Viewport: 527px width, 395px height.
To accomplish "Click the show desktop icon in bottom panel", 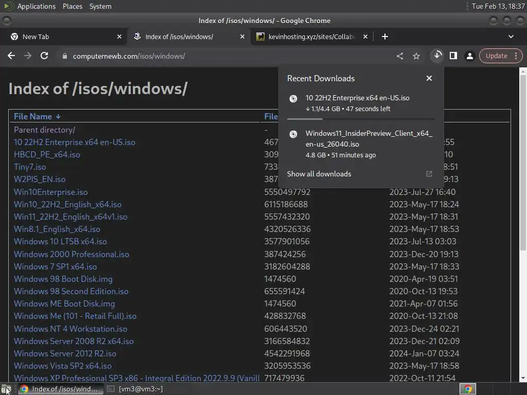I will 6,389.
